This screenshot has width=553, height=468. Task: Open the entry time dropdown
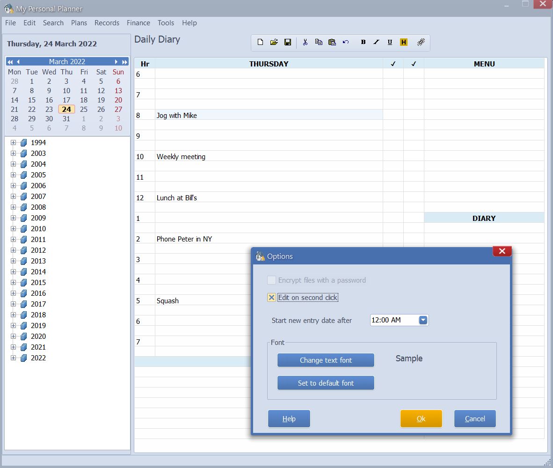point(423,320)
